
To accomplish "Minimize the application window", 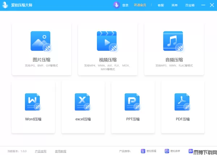I will pyautogui.click(x=203, y=5).
